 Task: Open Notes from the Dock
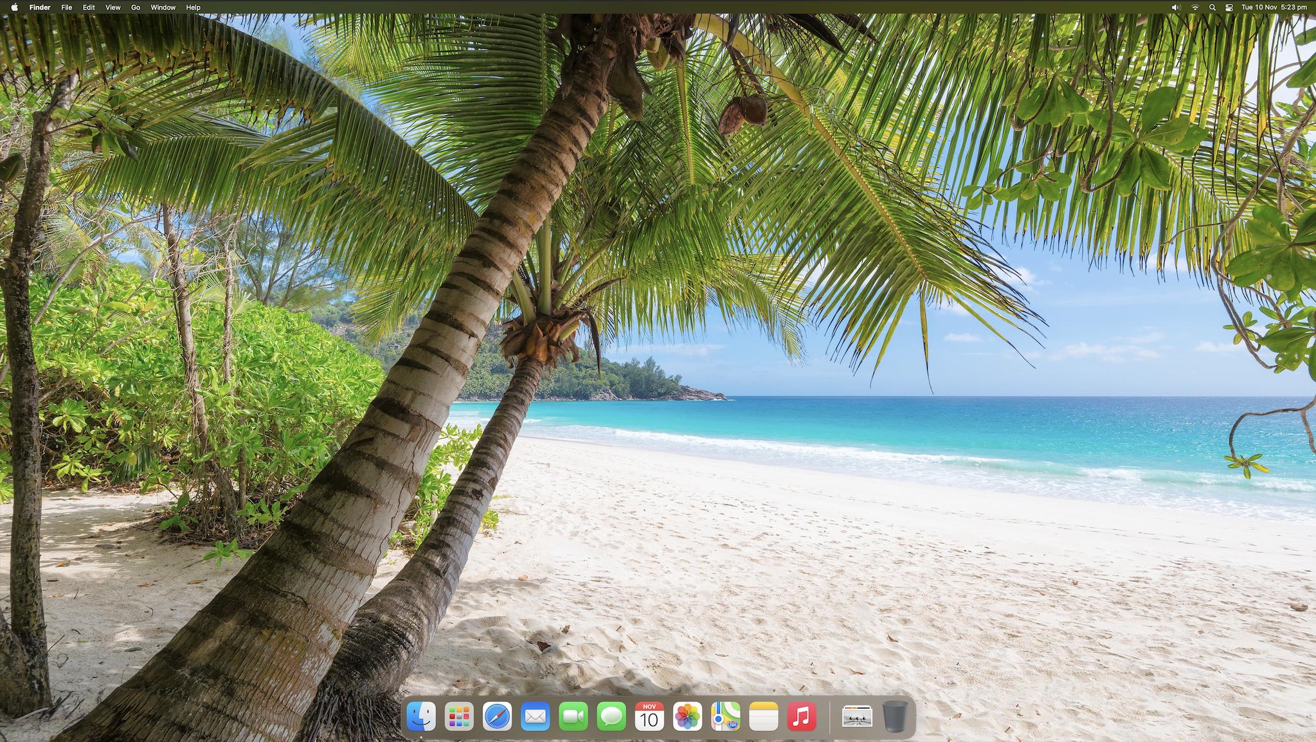[x=763, y=716]
